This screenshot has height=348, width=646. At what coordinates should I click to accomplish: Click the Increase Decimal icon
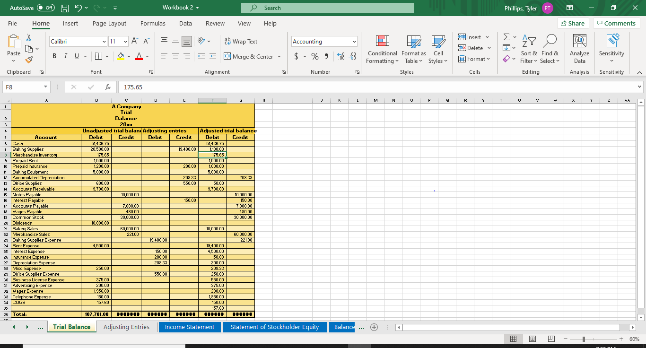tap(340, 56)
